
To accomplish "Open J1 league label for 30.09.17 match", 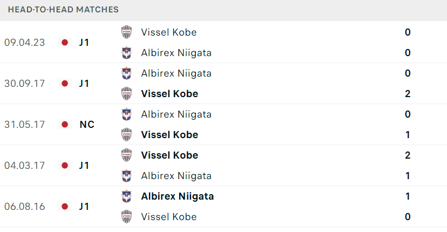I will 84,84.
